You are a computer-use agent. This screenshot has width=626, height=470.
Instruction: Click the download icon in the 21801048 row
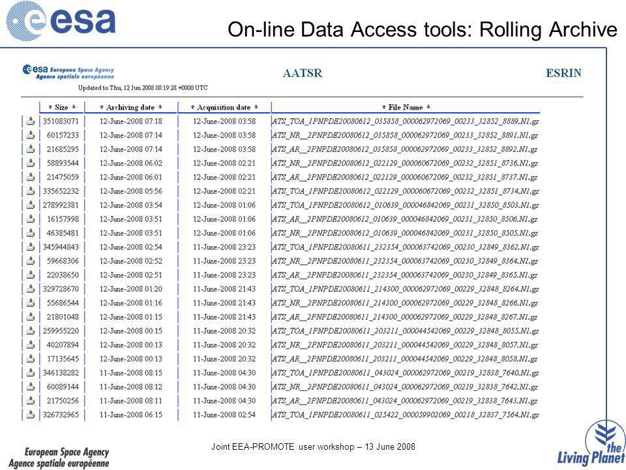31,317
